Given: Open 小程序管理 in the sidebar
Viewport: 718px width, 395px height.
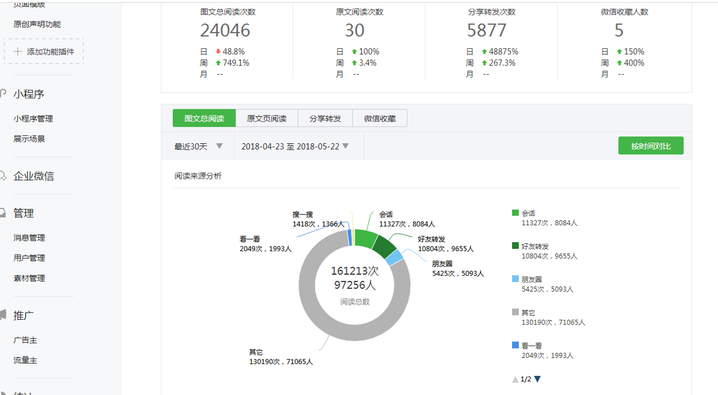Looking at the screenshot, I should (33, 118).
